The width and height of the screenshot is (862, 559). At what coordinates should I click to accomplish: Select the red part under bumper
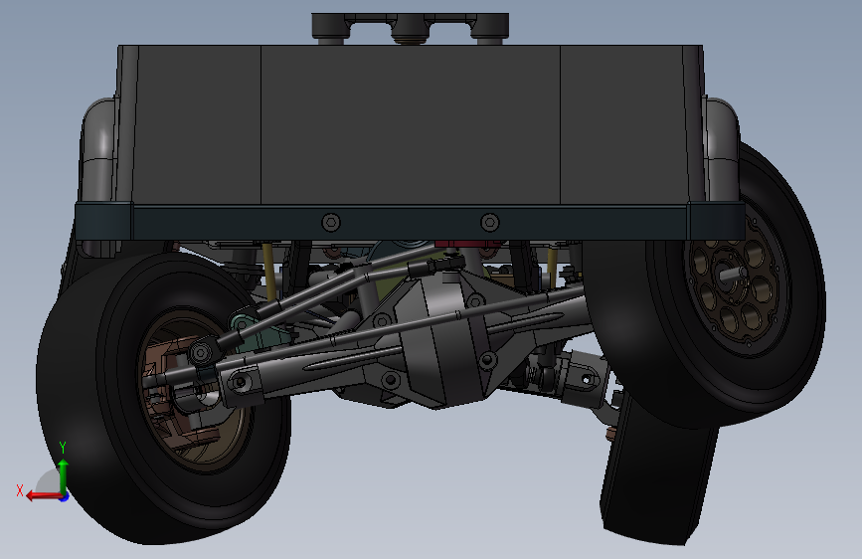coord(469,244)
